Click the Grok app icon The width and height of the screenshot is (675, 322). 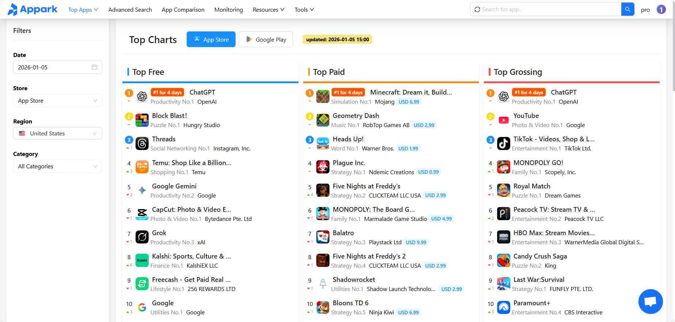click(142, 237)
